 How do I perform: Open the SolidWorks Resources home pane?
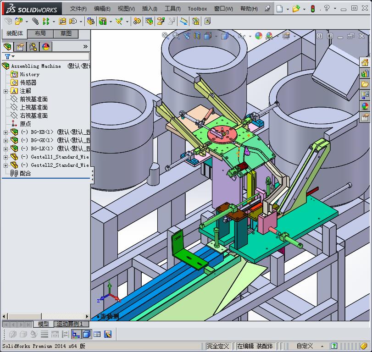[x=365, y=63]
